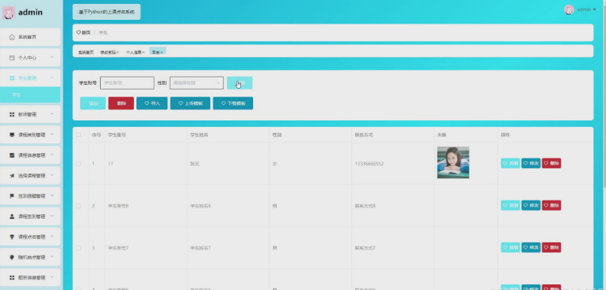Tick the checkbox for row 2 (学生姓名8)
Viewport: 606px width, 290px height.
tap(79, 206)
